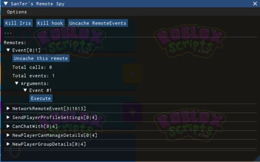
Task: Click Uncache this remote button
Action: [x=41, y=58]
